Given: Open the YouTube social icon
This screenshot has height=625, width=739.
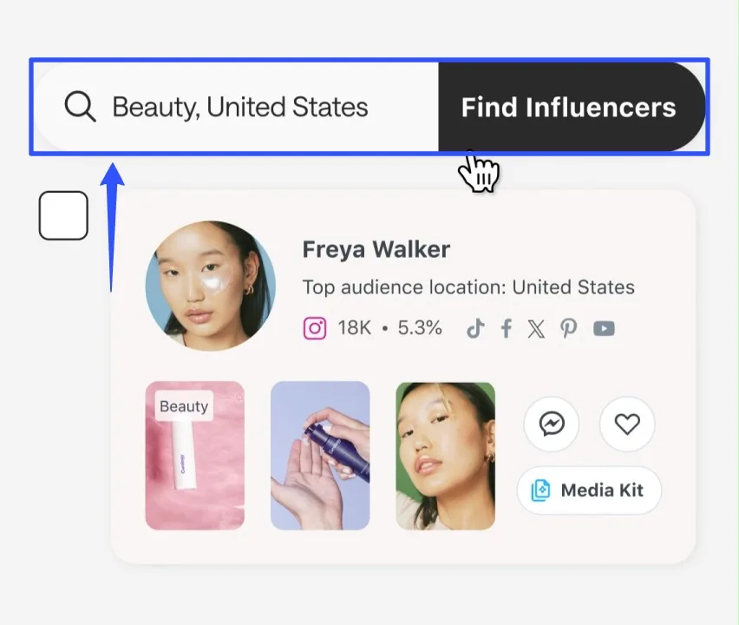Looking at the screenshot, I should pos(604,328).
